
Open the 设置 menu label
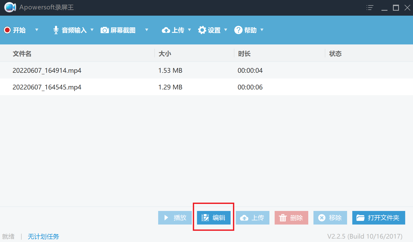point(214,30)
